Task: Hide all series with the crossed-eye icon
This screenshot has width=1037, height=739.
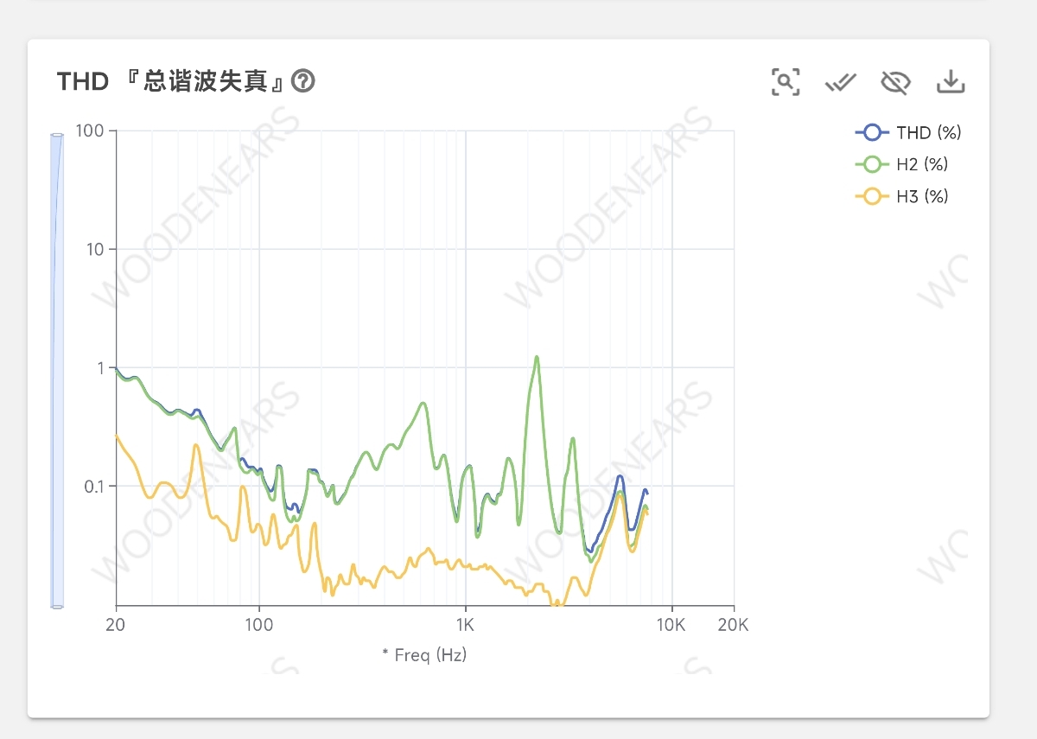Action: pos(895,82)
